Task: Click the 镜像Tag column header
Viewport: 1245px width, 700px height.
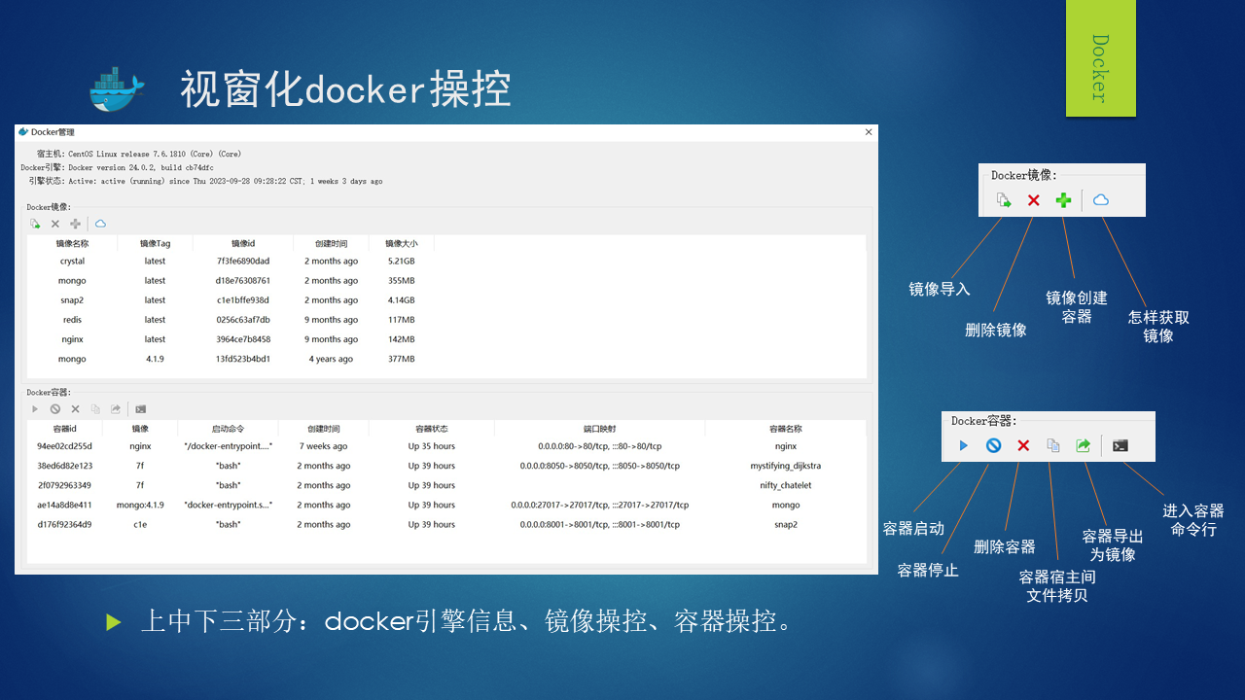Action: point(156,243)
